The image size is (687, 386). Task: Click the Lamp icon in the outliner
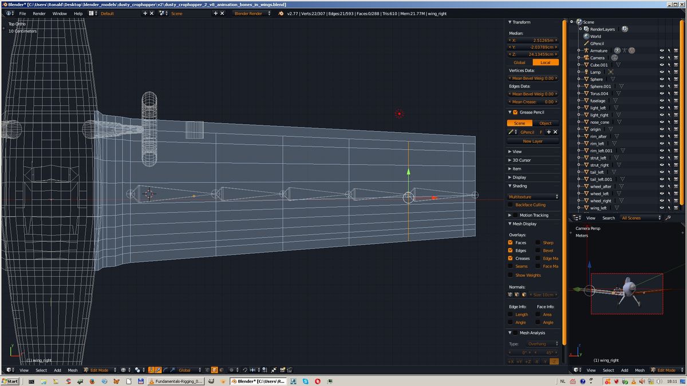[x=586, y=72]
